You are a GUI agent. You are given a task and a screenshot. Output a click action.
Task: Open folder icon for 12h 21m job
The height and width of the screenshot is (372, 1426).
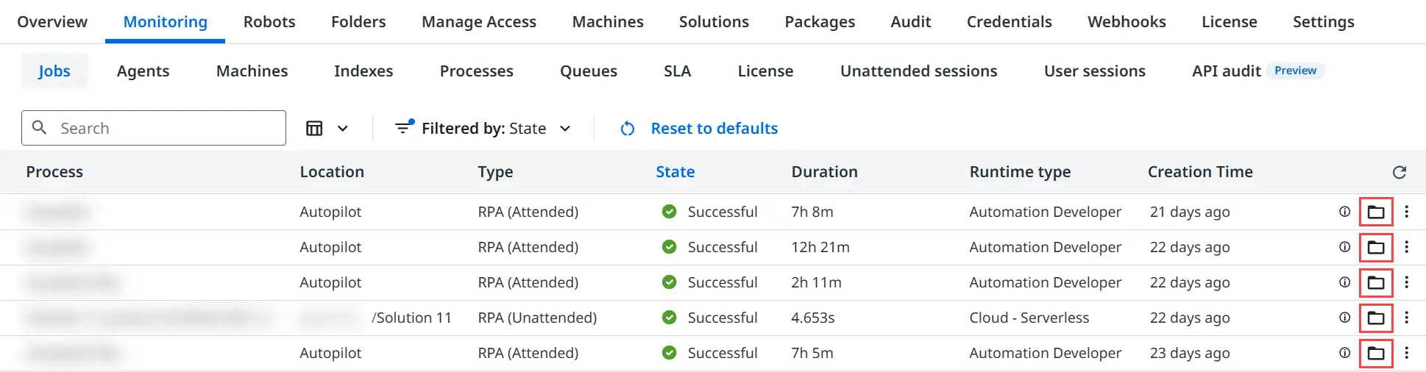1375,248
